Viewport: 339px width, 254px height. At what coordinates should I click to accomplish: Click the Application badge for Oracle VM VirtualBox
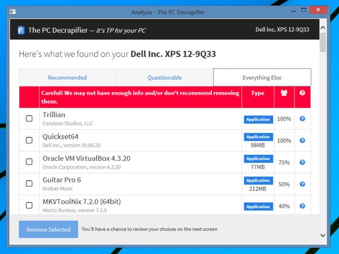pos(258,159)
